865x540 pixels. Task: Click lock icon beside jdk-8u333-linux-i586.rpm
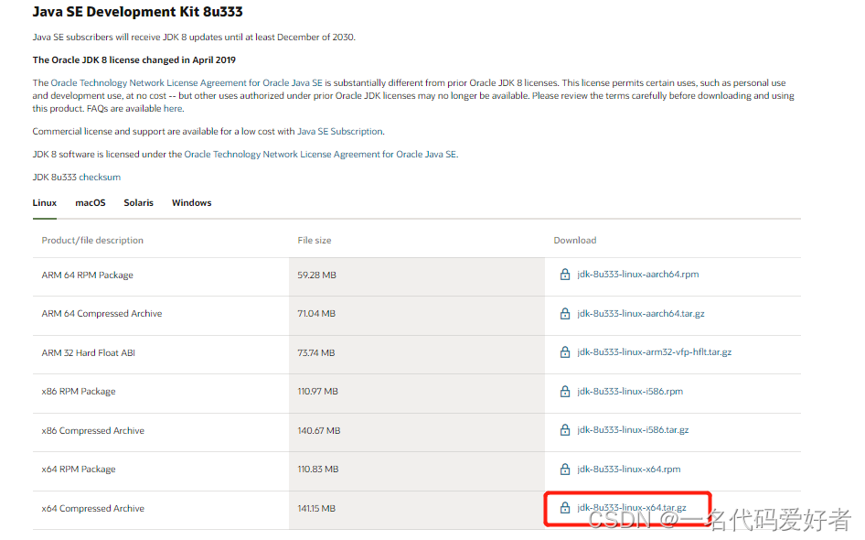point(565,392)
